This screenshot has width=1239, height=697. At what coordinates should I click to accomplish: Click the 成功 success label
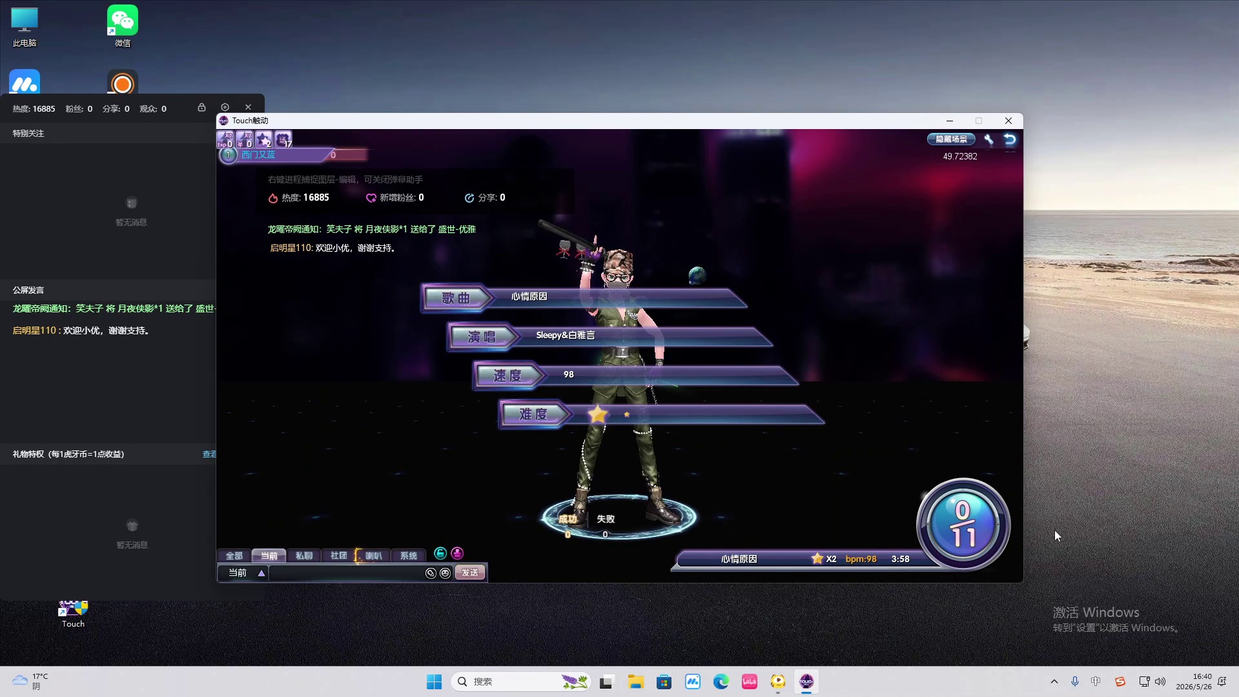click(568, 520)
